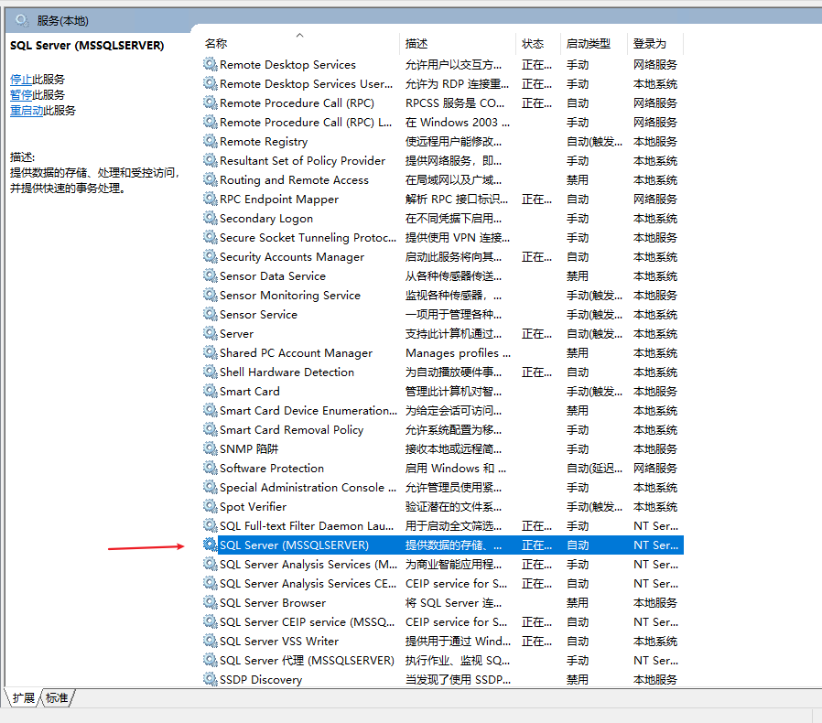The width and height of the screenshot is (822, 723).
Task: Select Secure Socket Tunneling Protocol service
Action: pos(443,238)
